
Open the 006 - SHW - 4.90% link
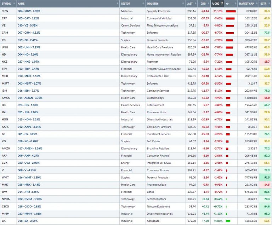click(29, 11)
